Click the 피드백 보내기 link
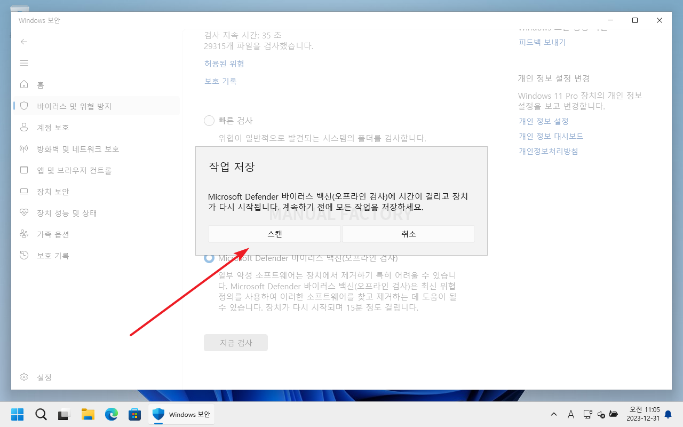Image resolution: width=683 pixels, height=427 pixels. pyautogui.click(x=542, y=42)
